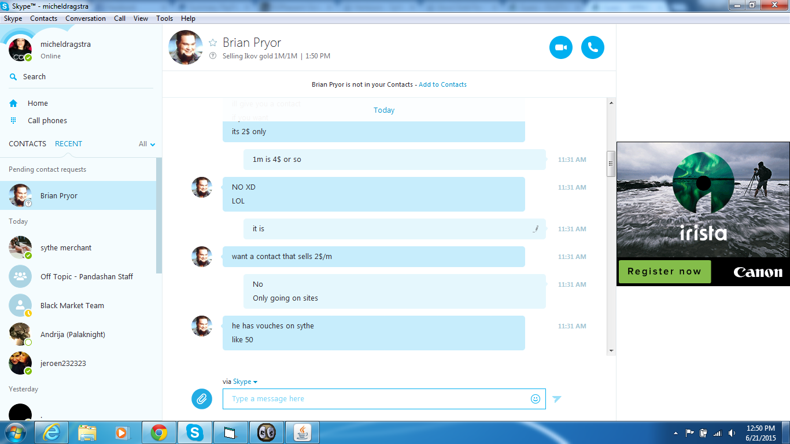Click Brian Pryor avatar beside NO XD message
This screenshot has height=444, width=790.
[x=202, y=187]
